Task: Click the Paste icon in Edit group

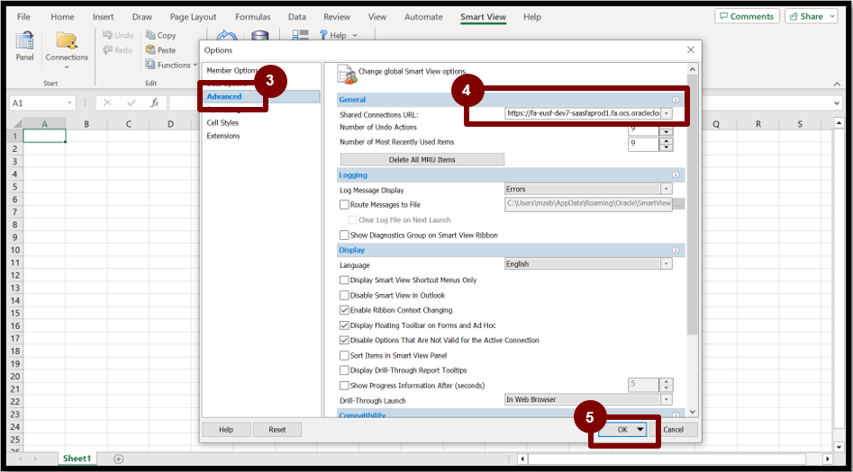Action: pyautogui.click(x=150, y=50)
